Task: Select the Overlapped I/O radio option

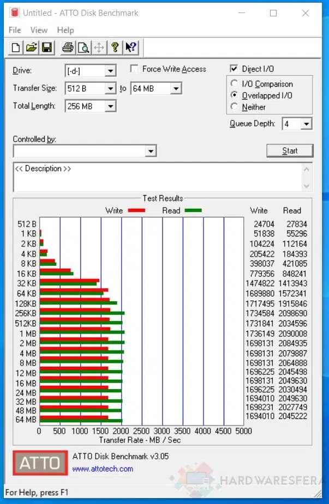Action: point(235,95)
